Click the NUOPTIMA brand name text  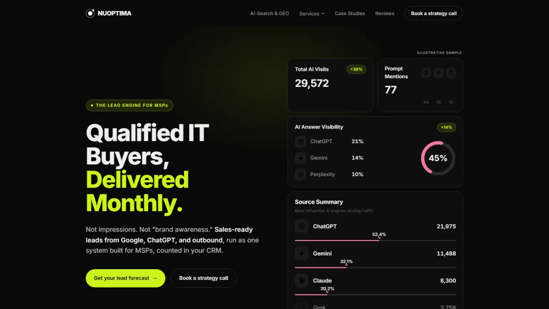pos(114,13)
